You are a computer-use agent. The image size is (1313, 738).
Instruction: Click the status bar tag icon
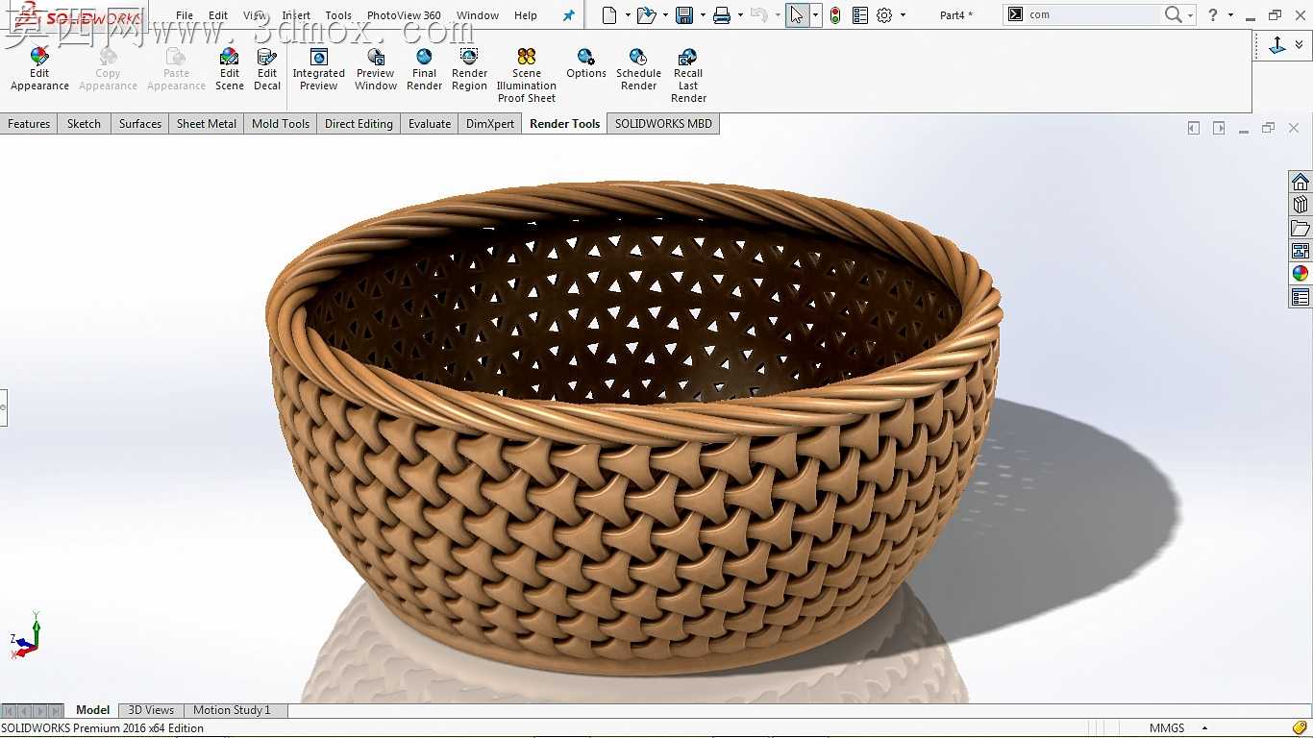pos(1300,728)
